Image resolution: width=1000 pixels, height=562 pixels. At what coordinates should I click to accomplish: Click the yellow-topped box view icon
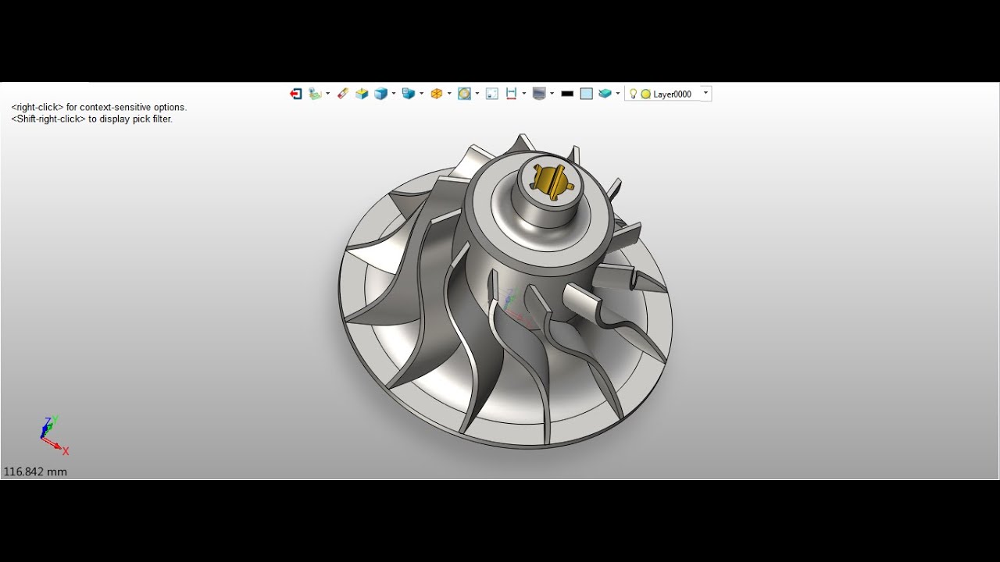362,94
